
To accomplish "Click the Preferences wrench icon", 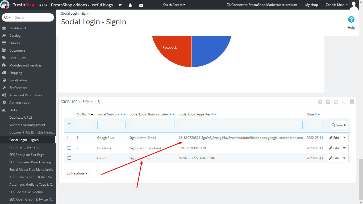I will click(x=4, y=88).
